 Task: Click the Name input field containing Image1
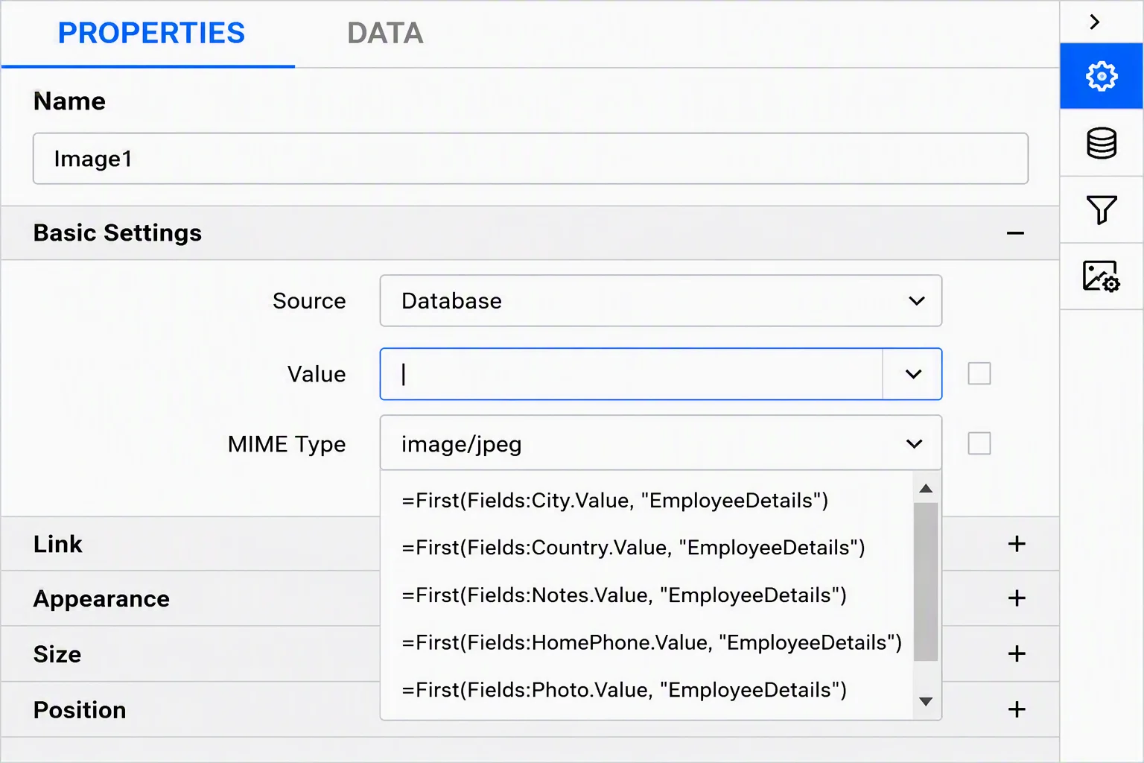(530, 159)
